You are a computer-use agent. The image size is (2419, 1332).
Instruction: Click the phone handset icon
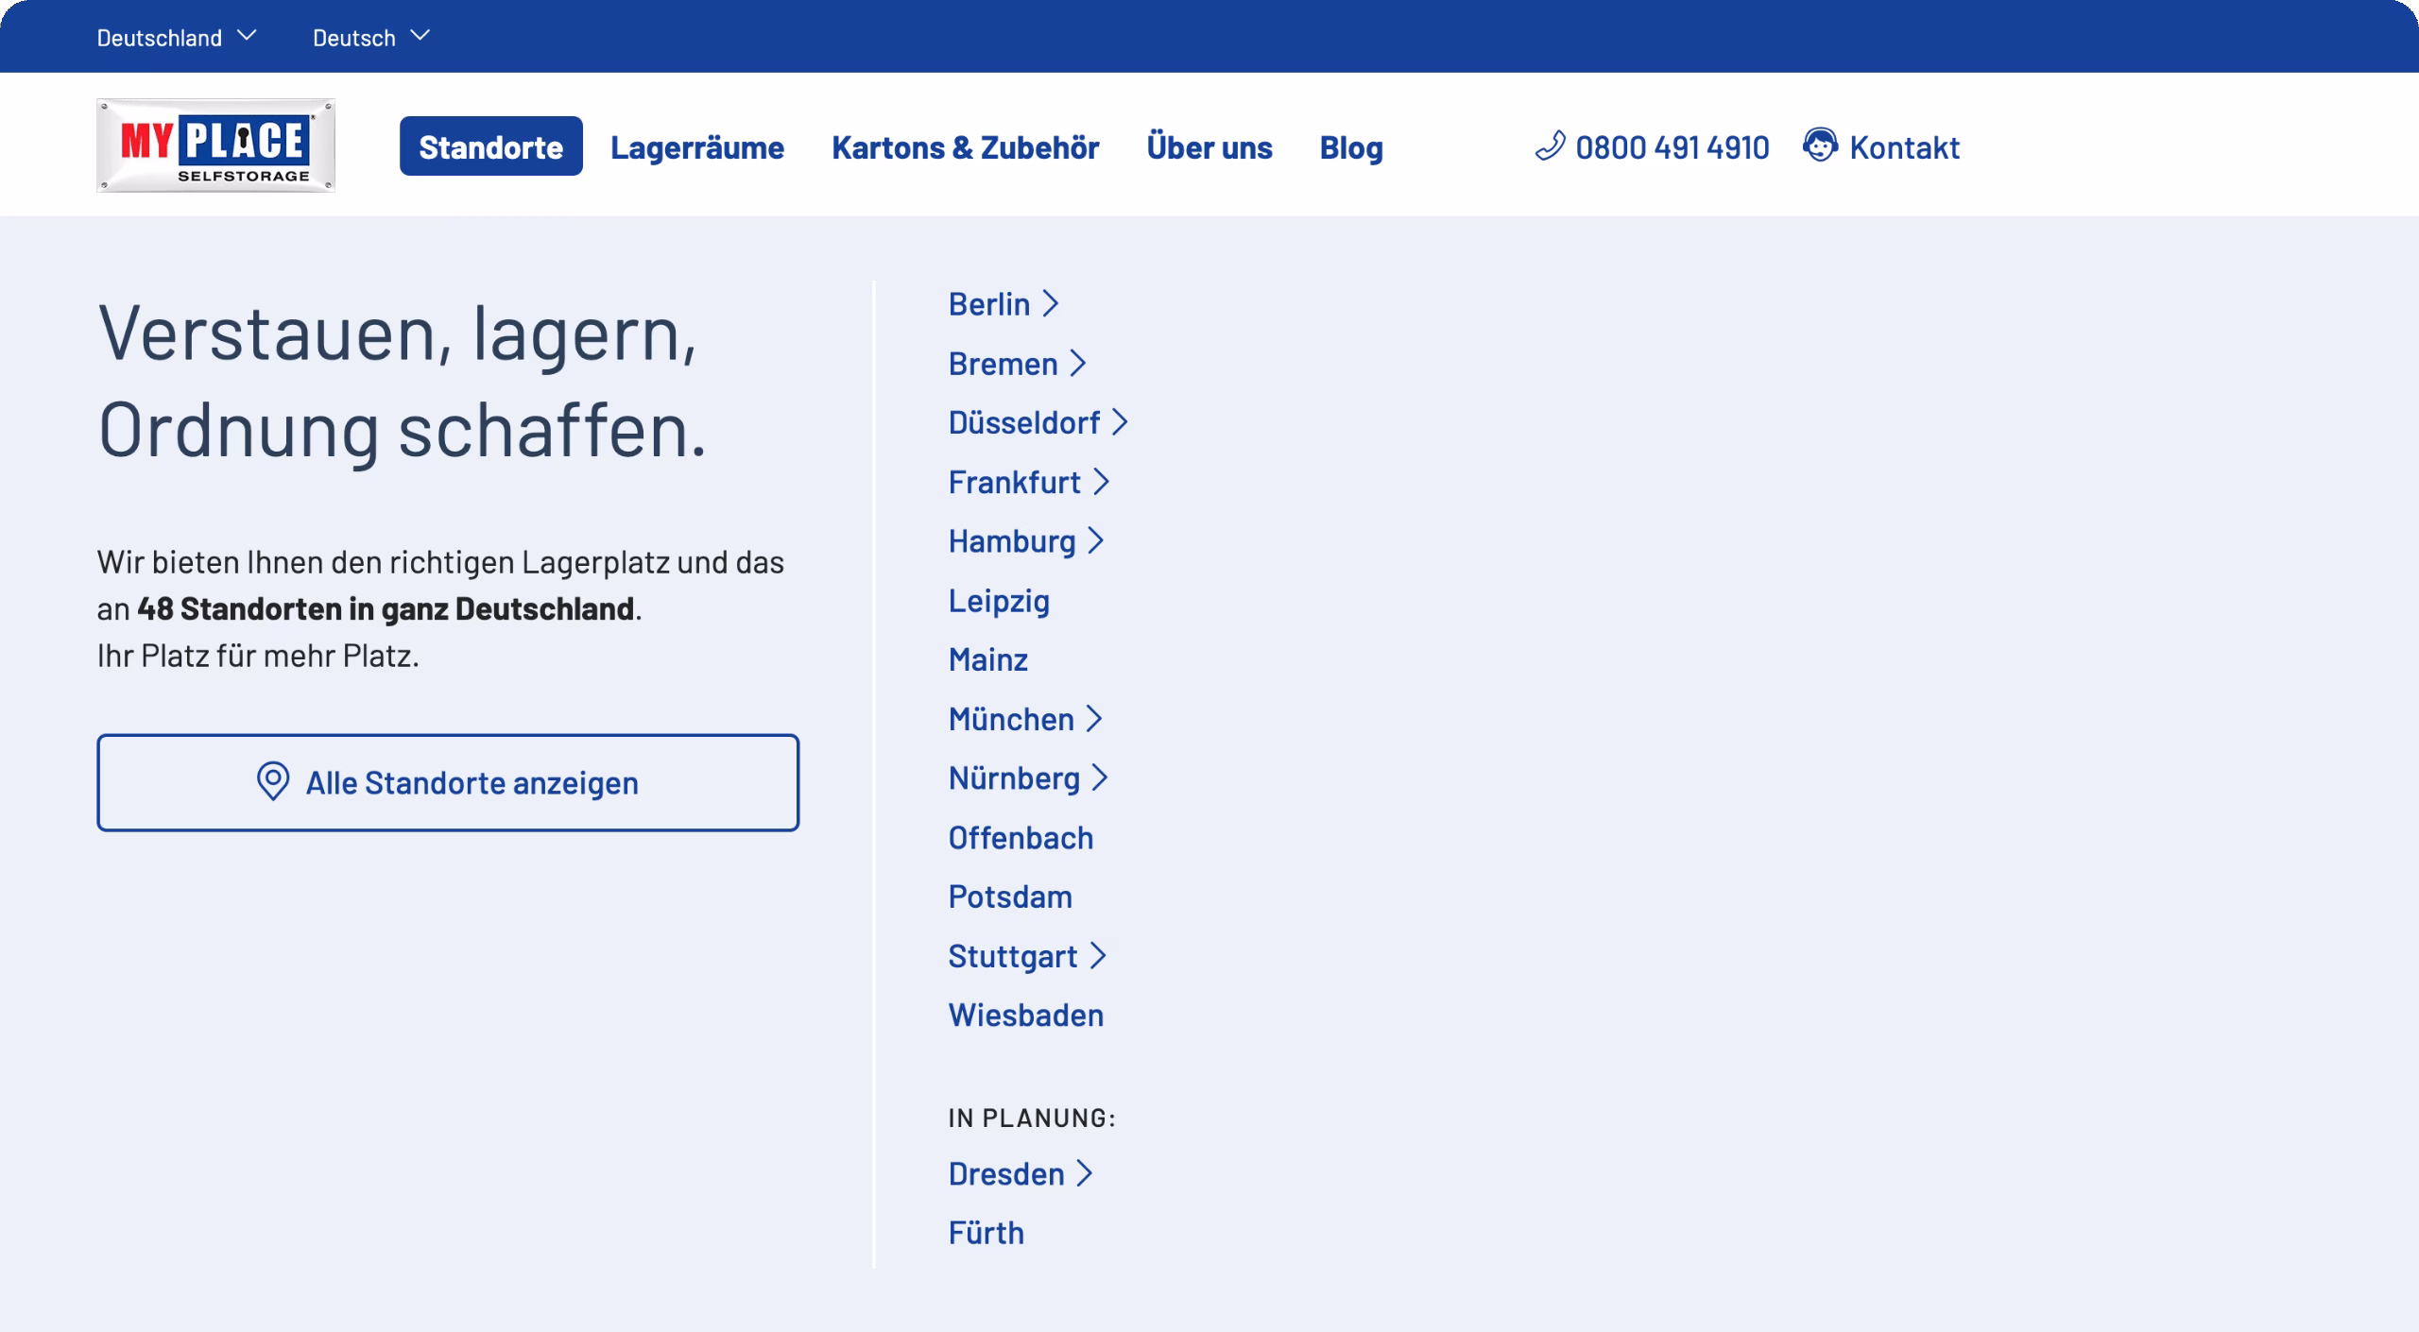pyautogui.click(x=1551, y=146)
